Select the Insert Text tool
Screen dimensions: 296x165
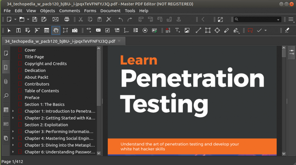tap(177, 30)
